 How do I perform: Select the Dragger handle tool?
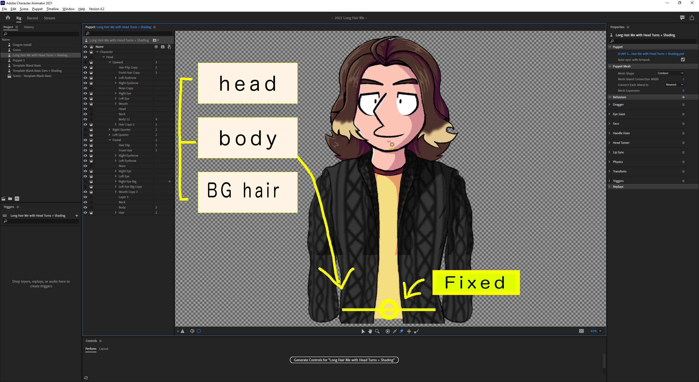409,331
